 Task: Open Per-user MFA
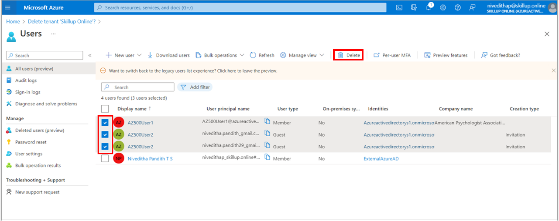tap(392, 55)
